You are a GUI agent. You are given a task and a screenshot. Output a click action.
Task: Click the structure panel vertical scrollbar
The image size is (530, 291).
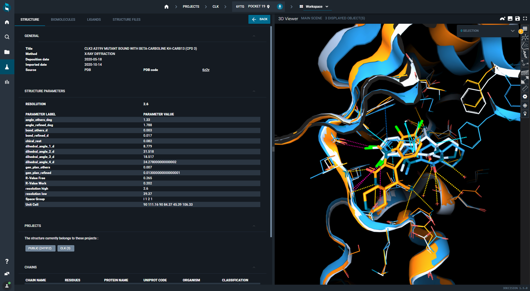coord(271,131)
